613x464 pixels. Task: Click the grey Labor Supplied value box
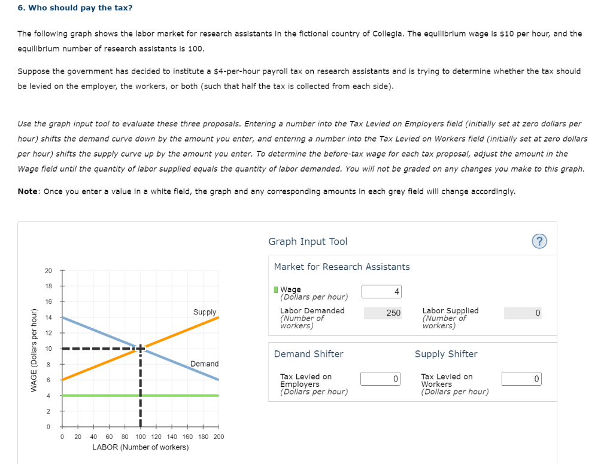[x=523, y=313]
